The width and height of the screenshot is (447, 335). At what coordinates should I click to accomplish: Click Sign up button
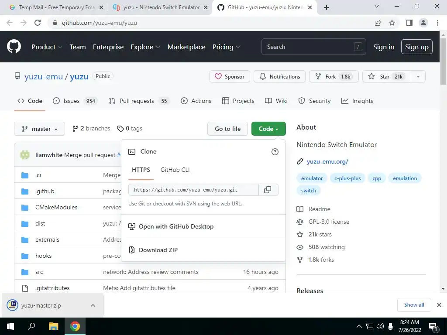417,47
